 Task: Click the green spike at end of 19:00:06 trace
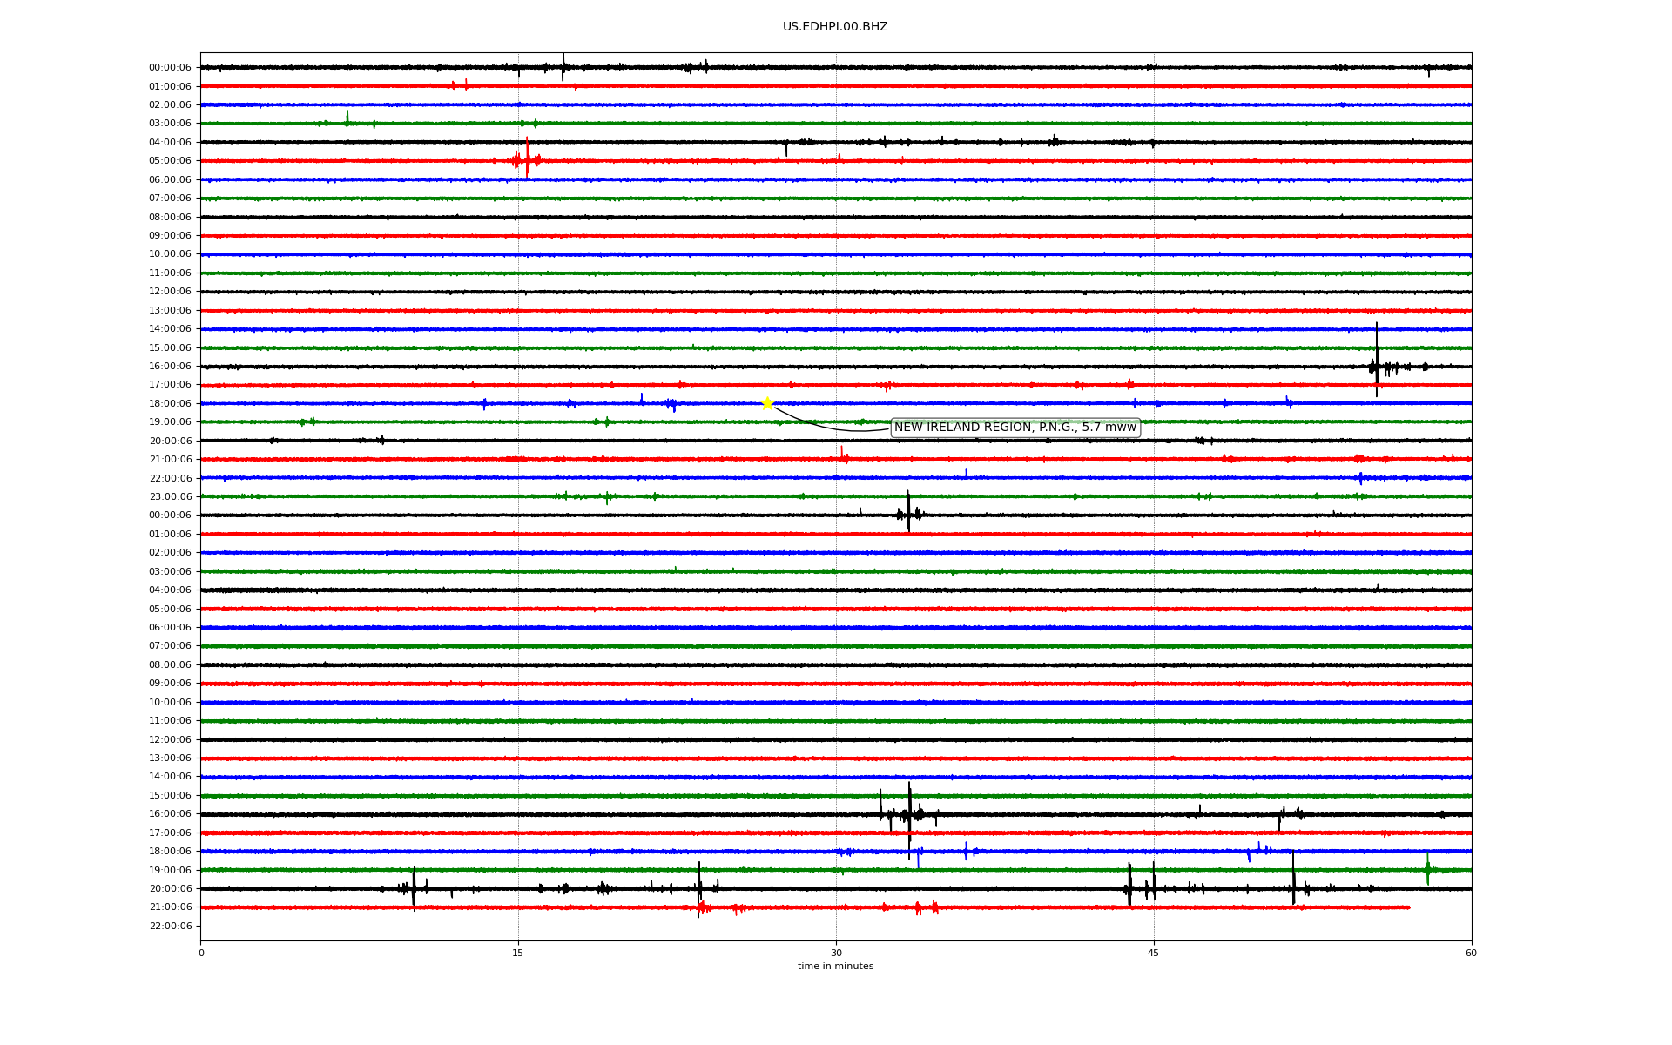click(1427, 868)
